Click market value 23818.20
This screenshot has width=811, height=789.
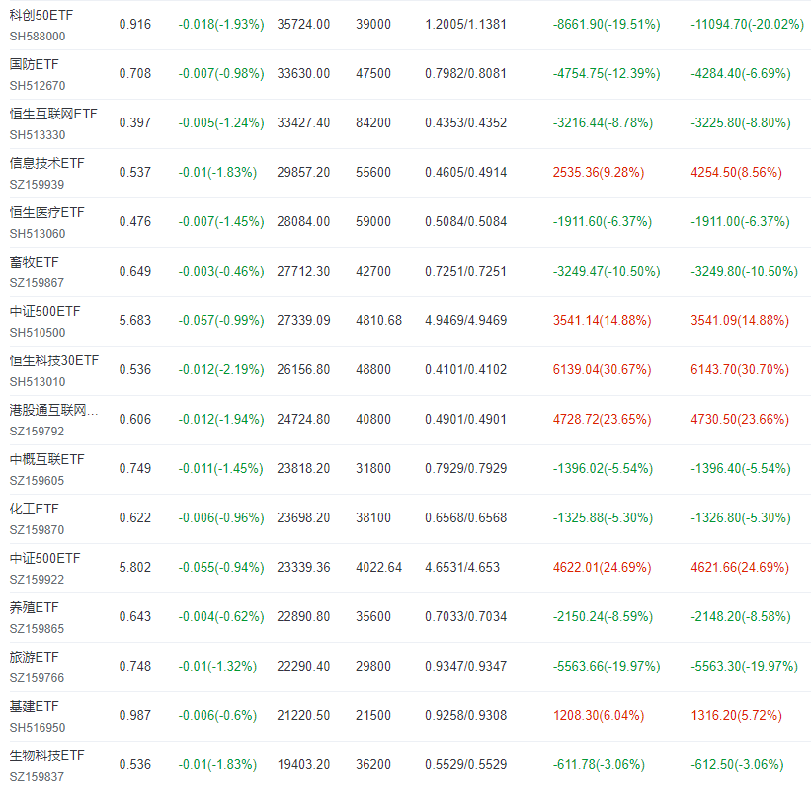[x=303, y=468]
